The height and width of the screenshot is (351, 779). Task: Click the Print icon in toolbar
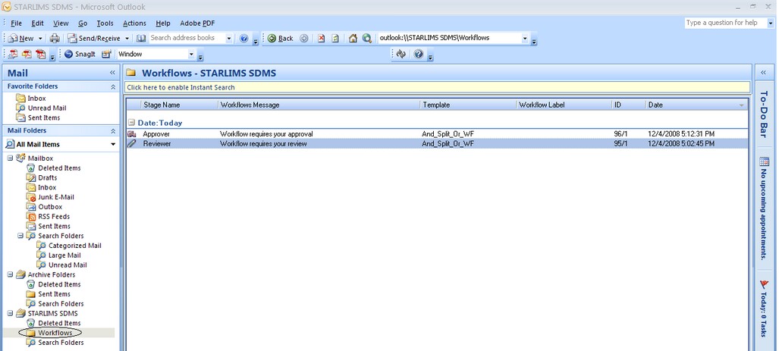[55, 38]
